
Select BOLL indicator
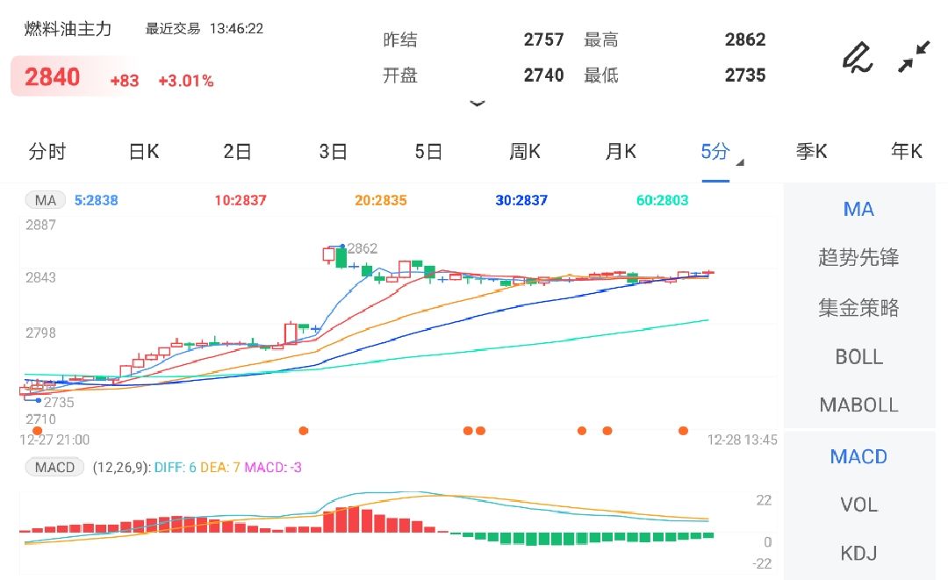click(x=858, y=357)
